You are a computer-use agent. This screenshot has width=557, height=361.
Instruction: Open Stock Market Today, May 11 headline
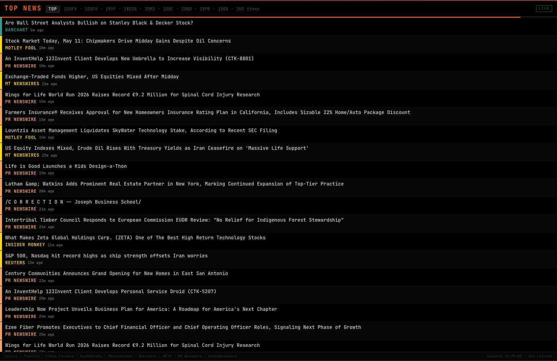(x=118, y=41)
